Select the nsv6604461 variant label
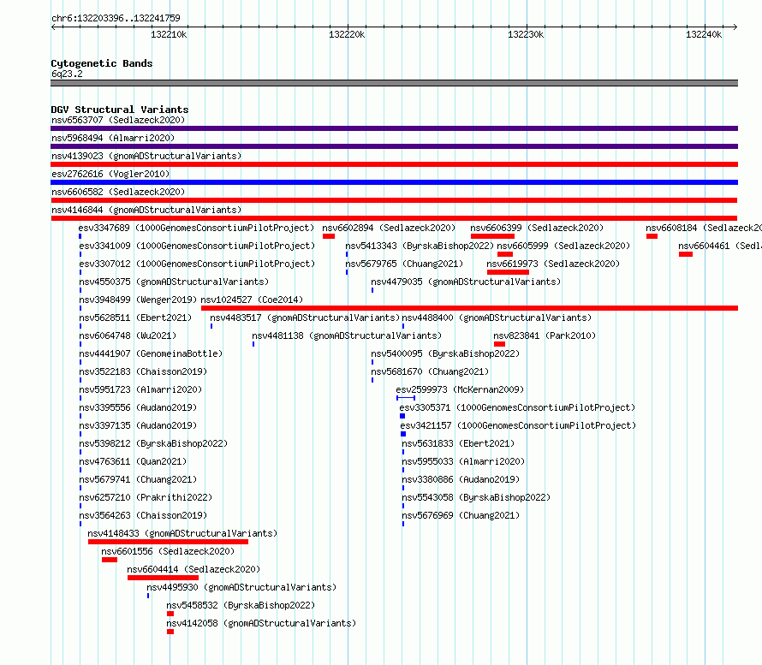Image resolution: width=762 pixels, height=665 pixels. 720,246
